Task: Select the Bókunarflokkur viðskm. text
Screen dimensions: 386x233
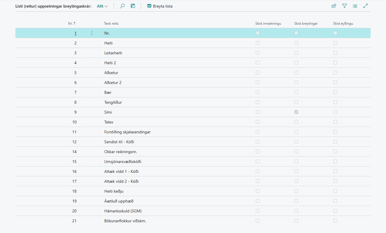Action: [x=125, y=221]
